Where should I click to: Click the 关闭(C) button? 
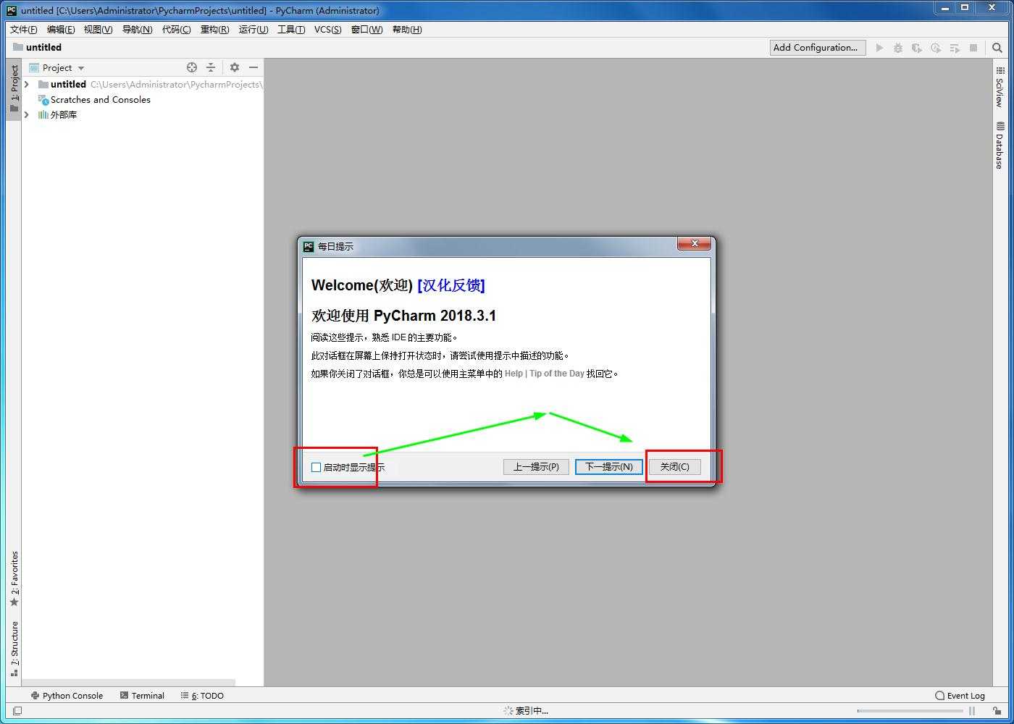coord(674,467)
